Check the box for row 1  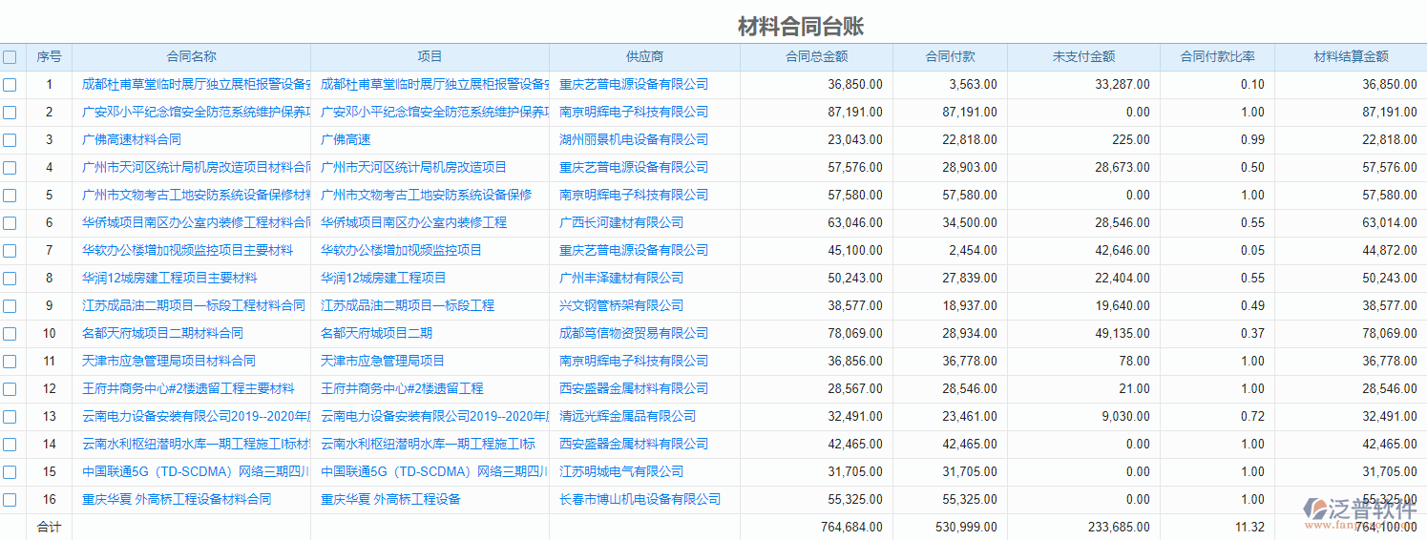click(10, 85)
